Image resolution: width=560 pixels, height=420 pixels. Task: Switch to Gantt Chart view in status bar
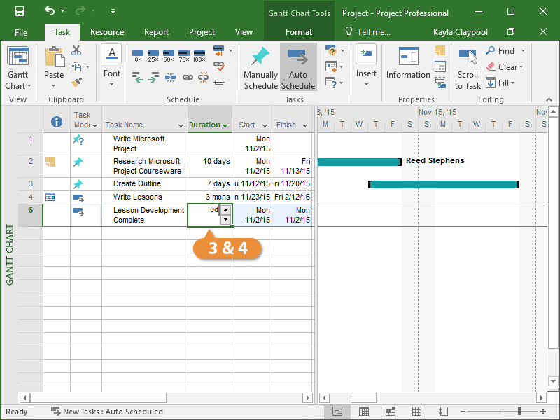pos(337,412)
